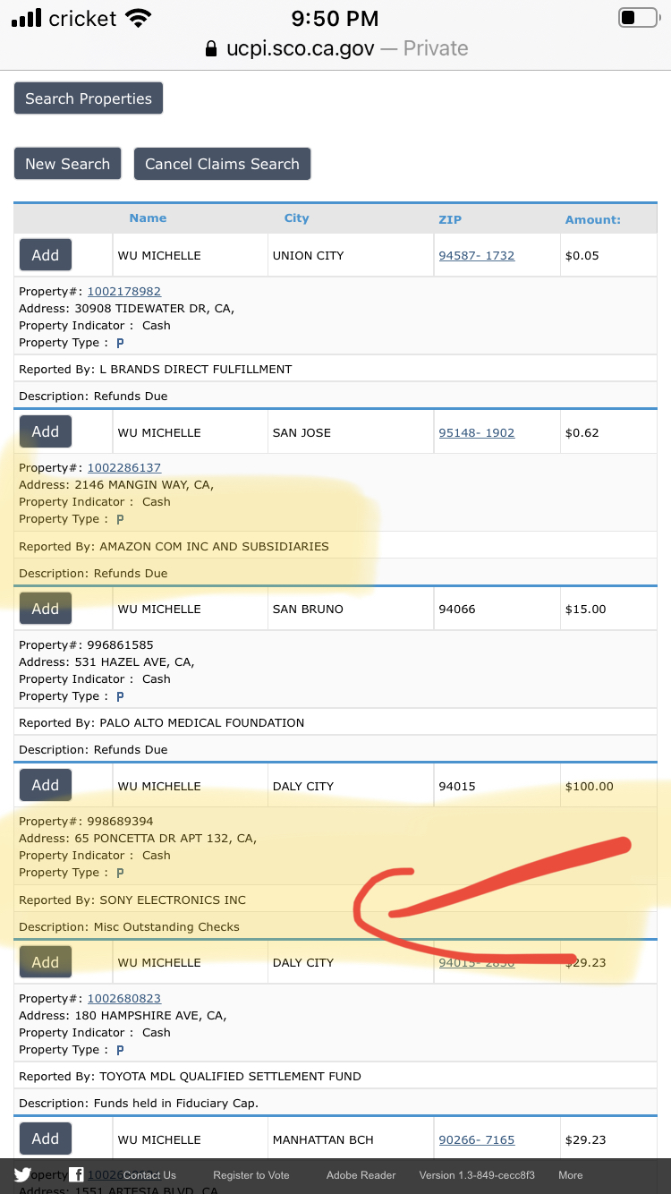This screenshot has width=671, height=1194.
Task: Select Description Funds held in Fiduciary Cap.
Action: coord(139,1103)
